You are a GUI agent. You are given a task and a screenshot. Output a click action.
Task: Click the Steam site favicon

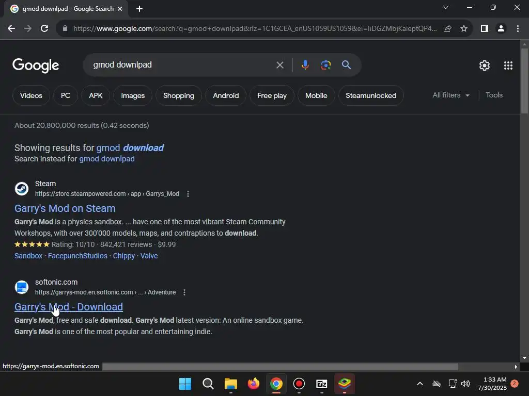coord(22,189)
